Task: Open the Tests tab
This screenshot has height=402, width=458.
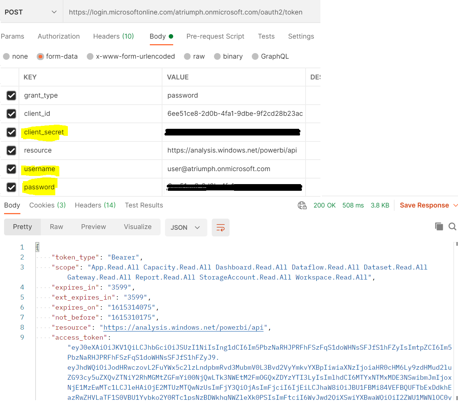Action: pos(266,36)
